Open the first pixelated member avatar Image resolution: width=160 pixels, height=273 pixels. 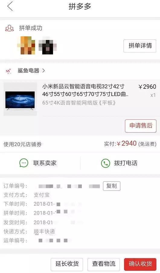[x=26, y=45]
